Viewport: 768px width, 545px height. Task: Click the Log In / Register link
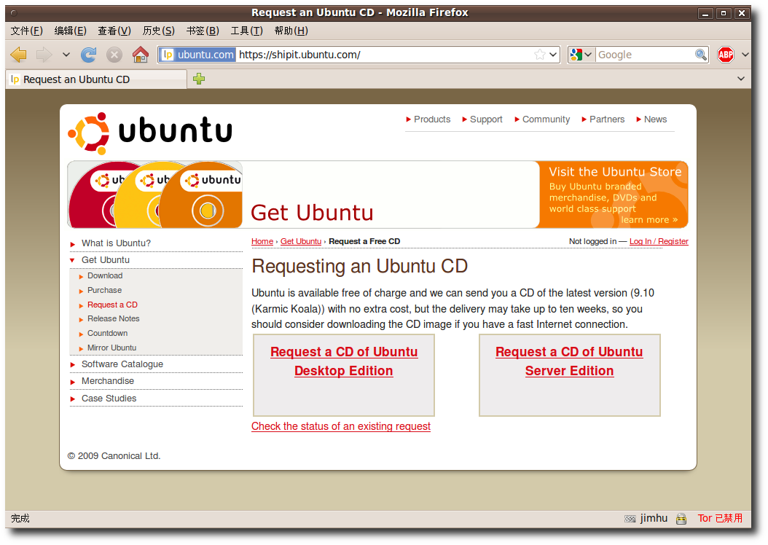[659, 241]
